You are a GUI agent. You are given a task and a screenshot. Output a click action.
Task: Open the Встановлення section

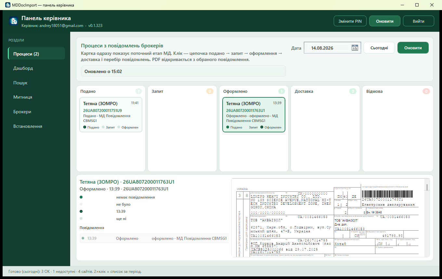click(x=36, y=126)
